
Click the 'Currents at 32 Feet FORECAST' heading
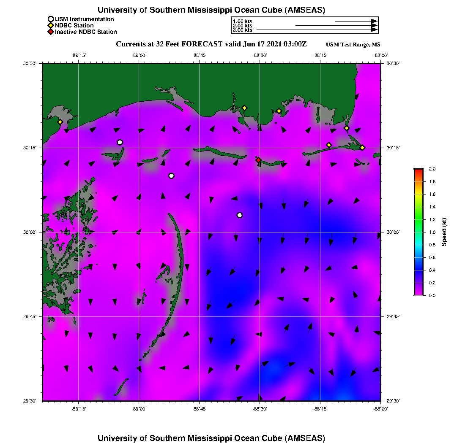(x=169, y=44)
